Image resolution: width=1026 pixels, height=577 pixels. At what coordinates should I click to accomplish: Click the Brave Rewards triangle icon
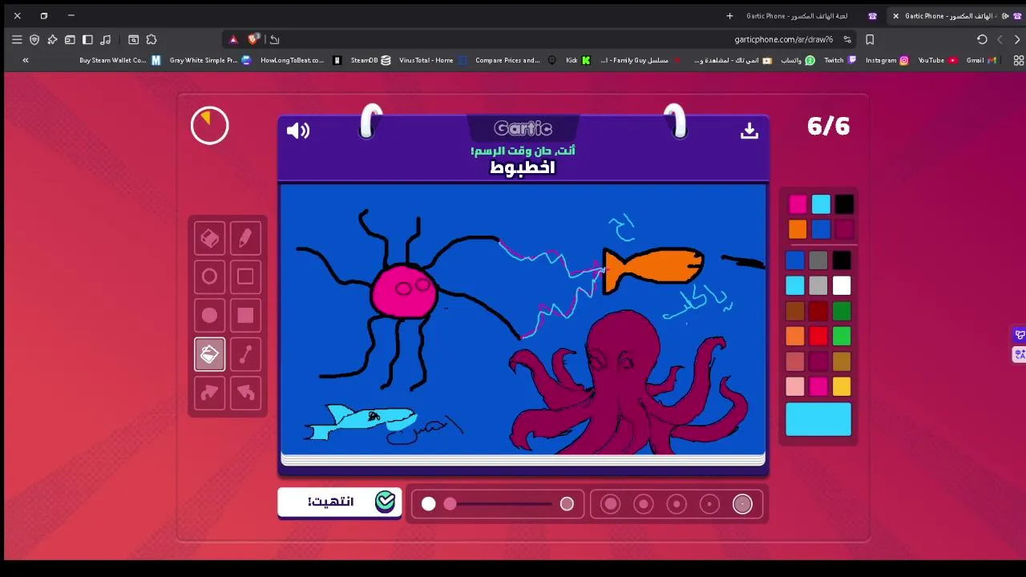233,39
